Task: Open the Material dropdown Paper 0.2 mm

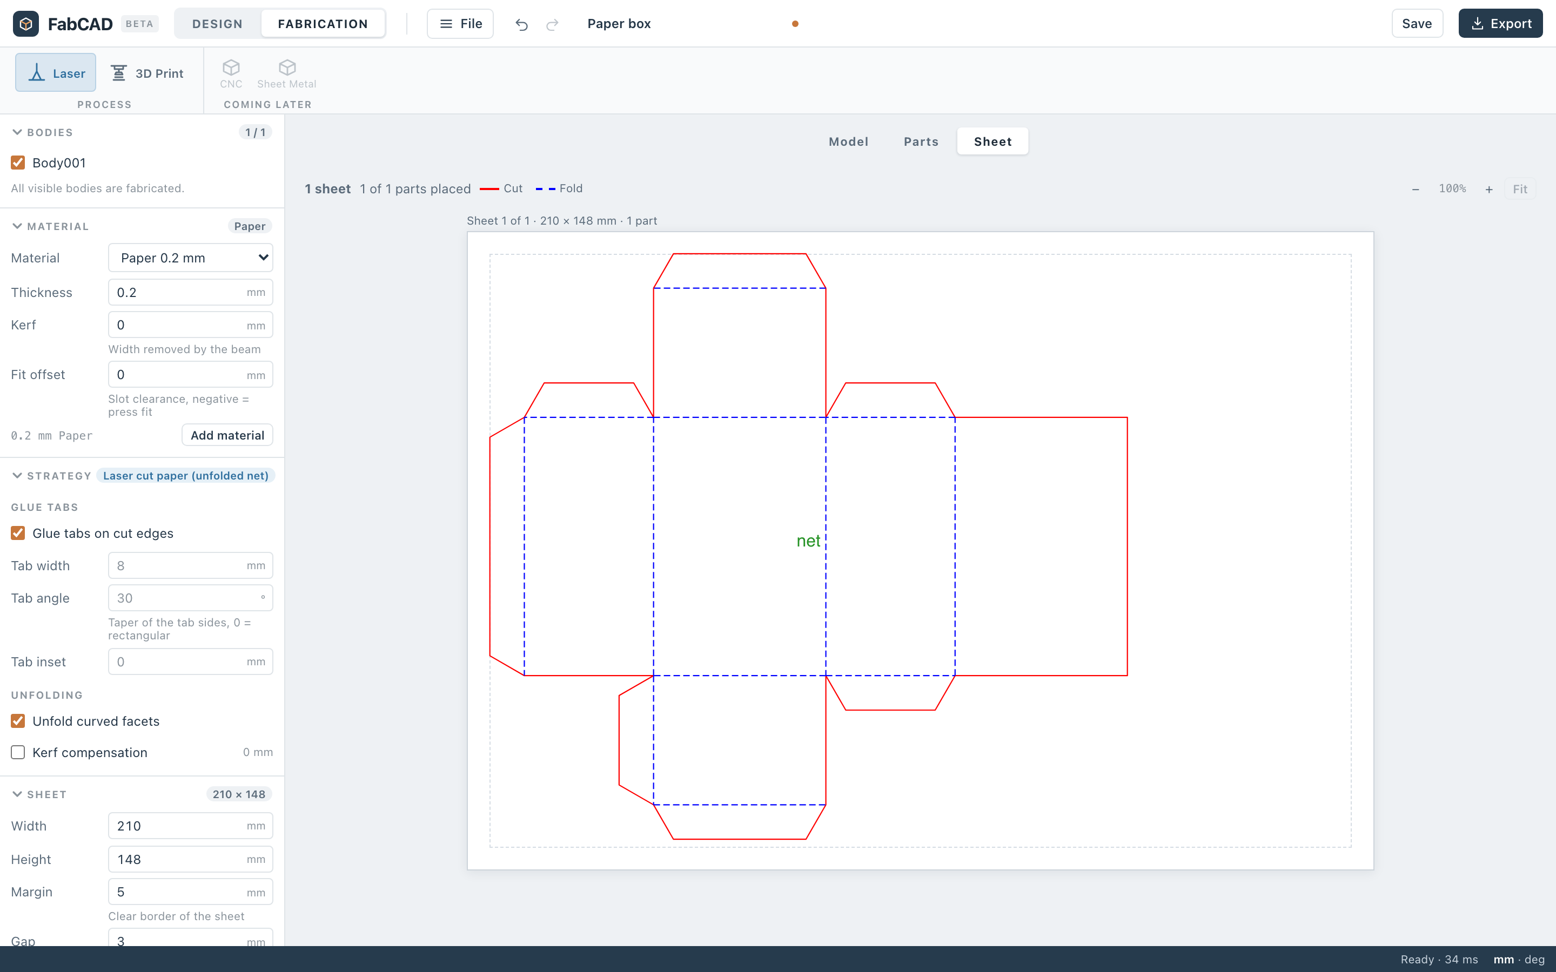Action: pos(190,258)
